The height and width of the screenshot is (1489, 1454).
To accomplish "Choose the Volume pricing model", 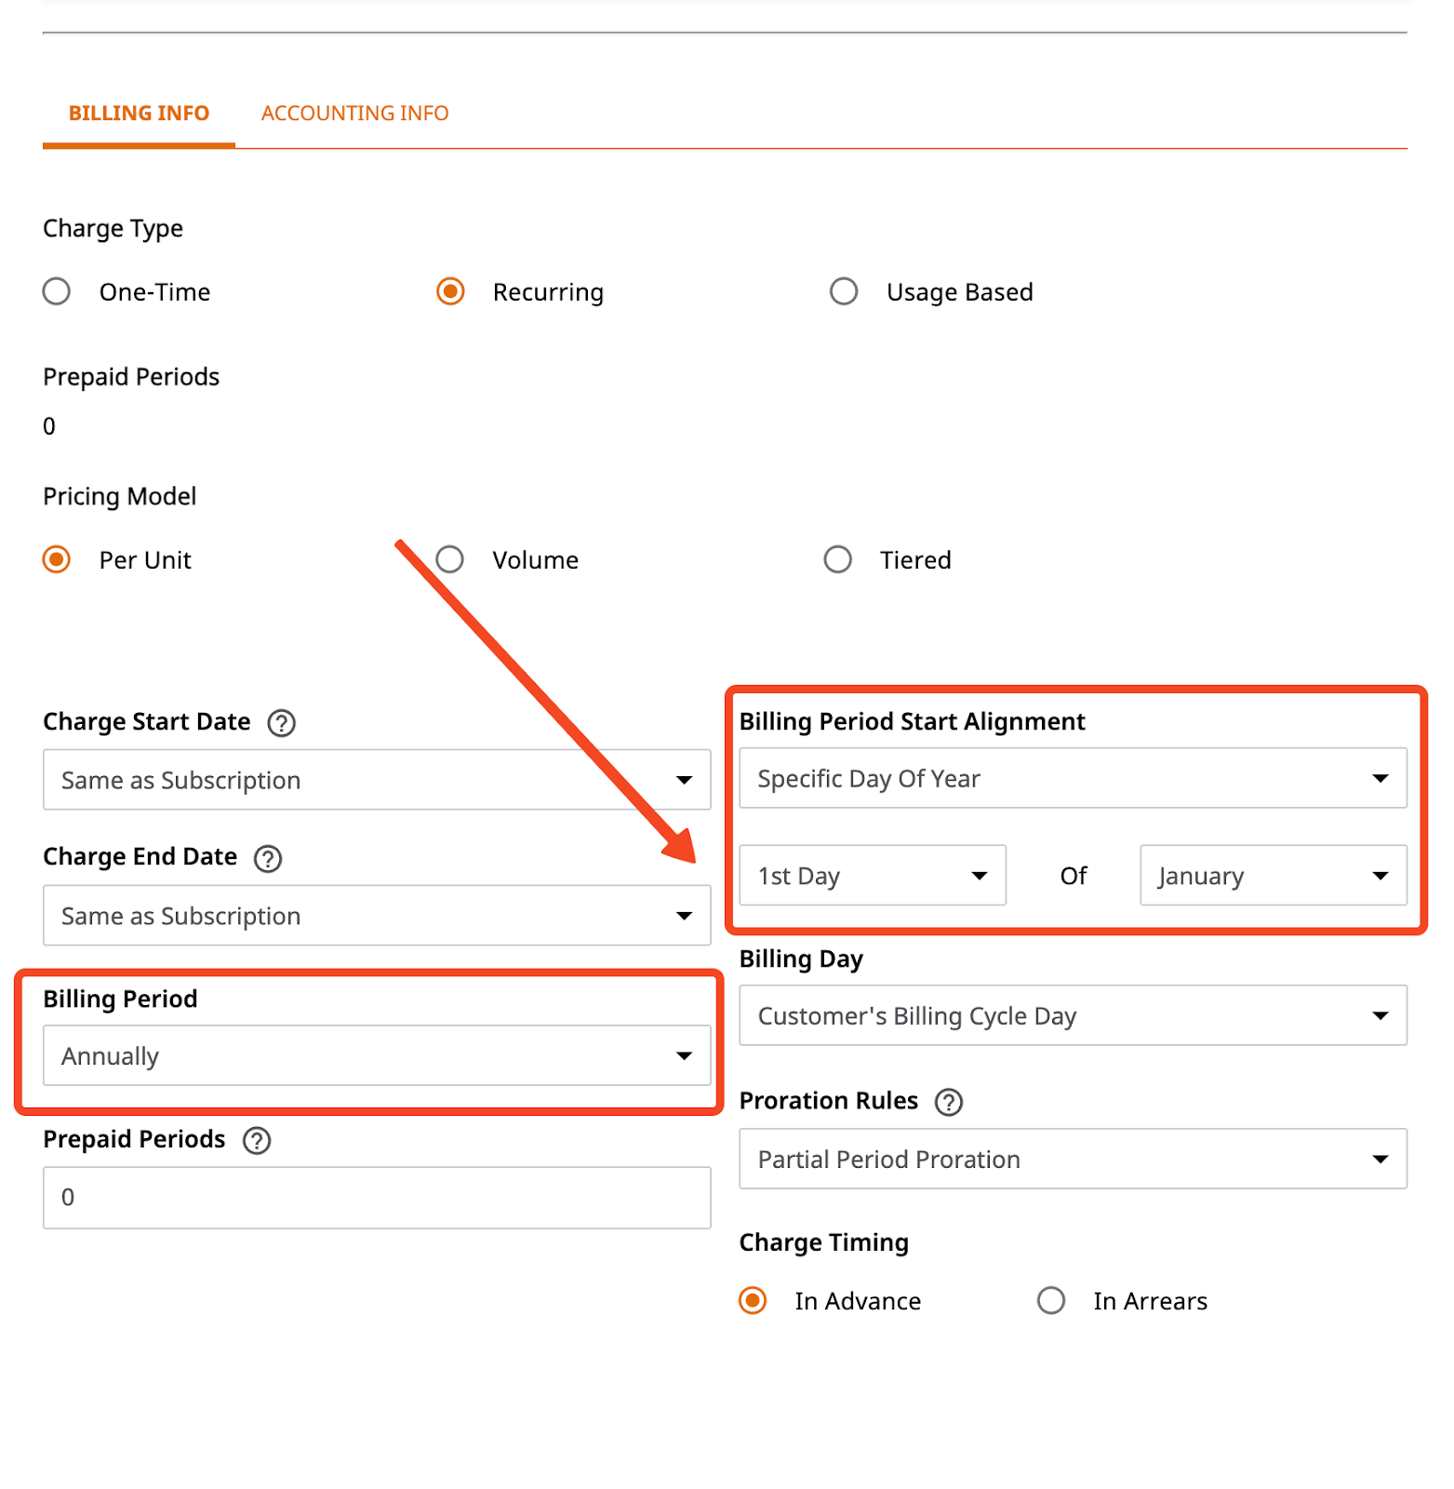I will click(450, 559).
